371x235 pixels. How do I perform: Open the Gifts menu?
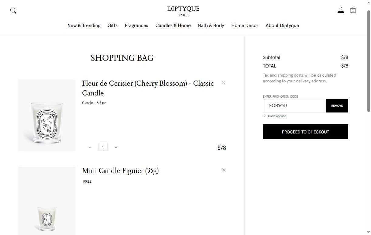pyautogui.click(x=112, y=26)
